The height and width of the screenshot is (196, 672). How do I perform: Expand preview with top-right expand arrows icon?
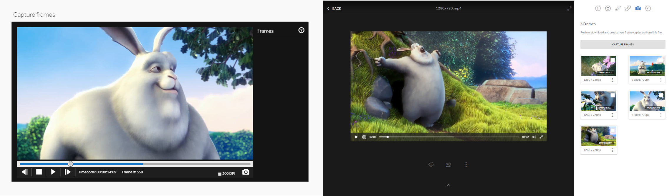click(569, 9)
